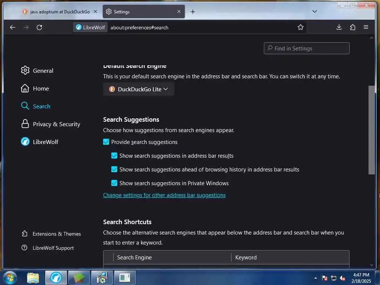Open the LibreWolf settings category
Image resolution: width=380 pixels, height=285 pixels.
[x=39, y=142]
